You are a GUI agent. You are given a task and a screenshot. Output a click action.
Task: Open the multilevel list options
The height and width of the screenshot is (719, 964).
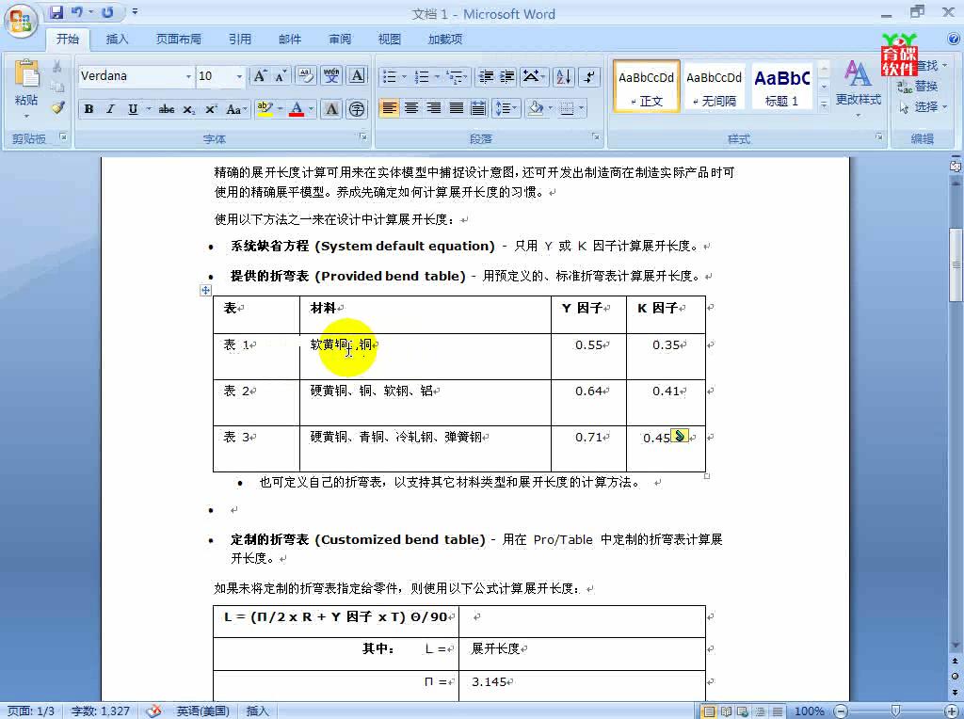point(457,76)
